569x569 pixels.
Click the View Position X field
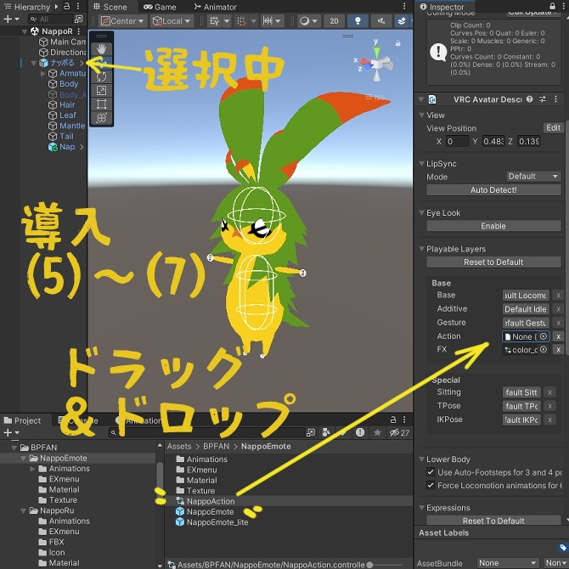tap(457, 141)
